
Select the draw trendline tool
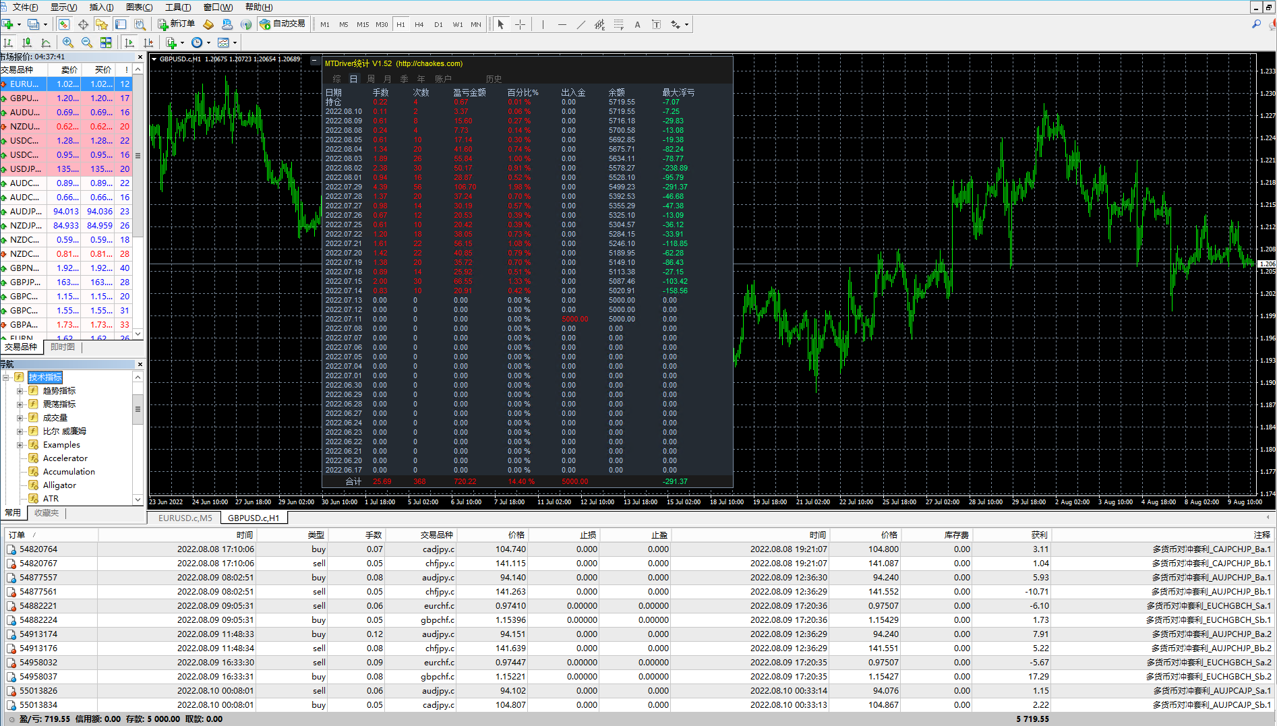pyautogui.click(x=581, y=24)
